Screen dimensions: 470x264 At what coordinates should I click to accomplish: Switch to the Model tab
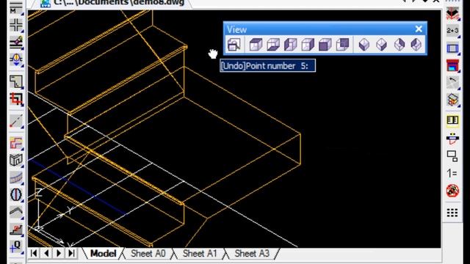pos(104,254)
